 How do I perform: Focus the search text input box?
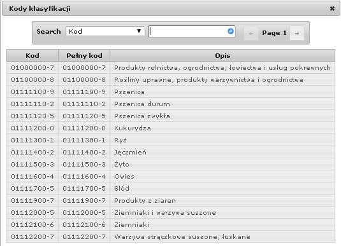pyautogui.click(x=191, y=31)
